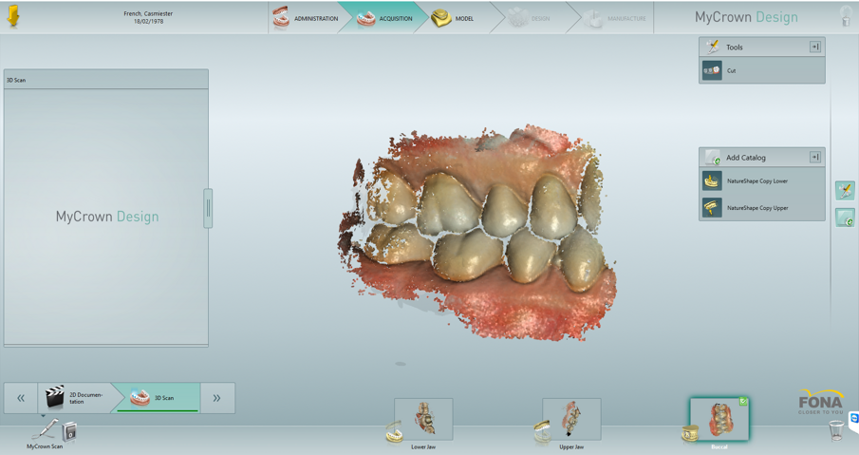The width and height of the screenshot is (859, 455).
Task: Click the lightbulb help icon
Action: coord(845,17)
